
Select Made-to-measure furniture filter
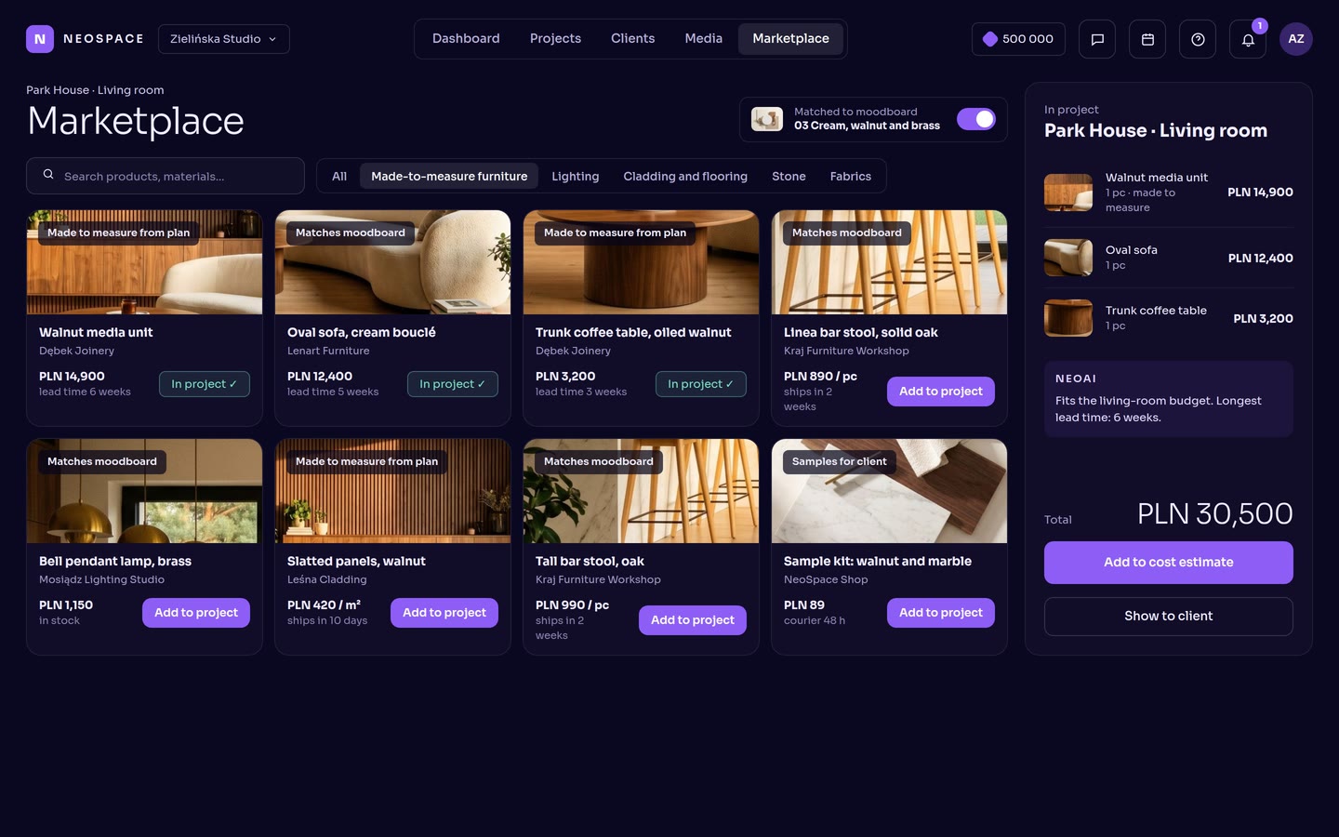pos(449,177)
